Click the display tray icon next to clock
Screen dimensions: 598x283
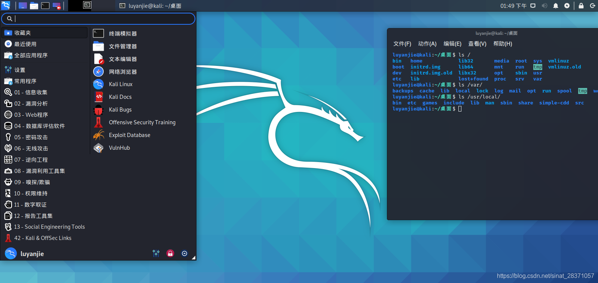pyautogui.click(x=533, y=6)
